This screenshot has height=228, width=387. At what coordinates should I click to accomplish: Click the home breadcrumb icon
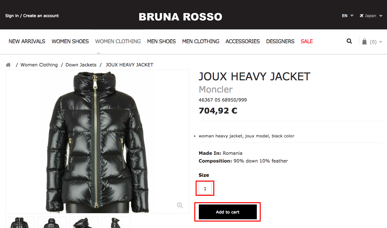pyautogui.click(x=8, y=65)
